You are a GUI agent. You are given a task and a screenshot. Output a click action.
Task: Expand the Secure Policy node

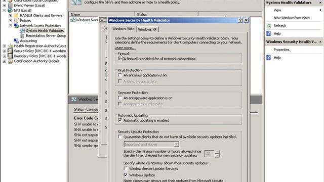5,51
